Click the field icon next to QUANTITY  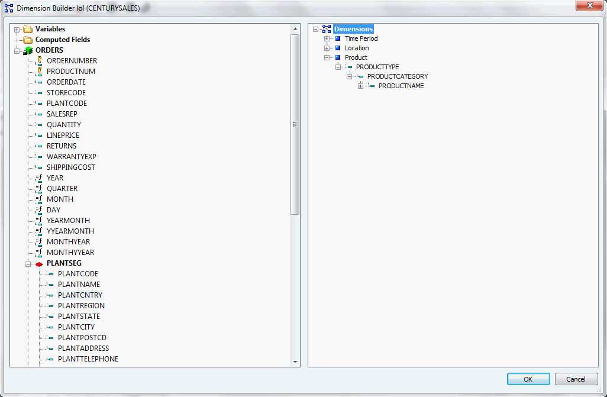coord(39,125)
